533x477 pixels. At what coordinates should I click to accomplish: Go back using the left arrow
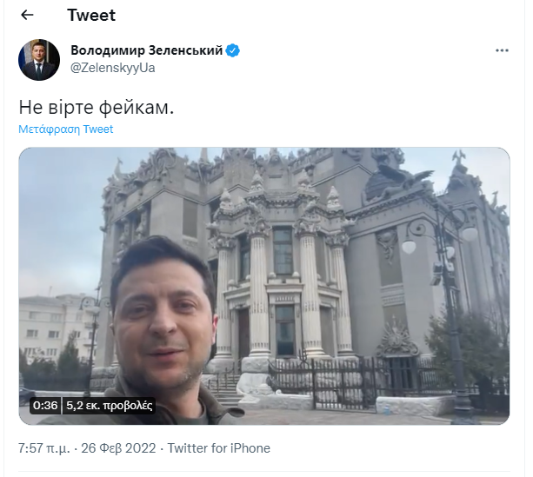(x=27, y=15)
